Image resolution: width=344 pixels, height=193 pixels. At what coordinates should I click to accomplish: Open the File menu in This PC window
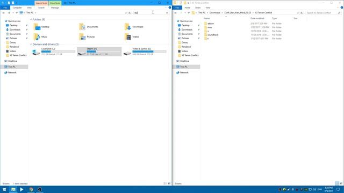click(x=5, y=8)
